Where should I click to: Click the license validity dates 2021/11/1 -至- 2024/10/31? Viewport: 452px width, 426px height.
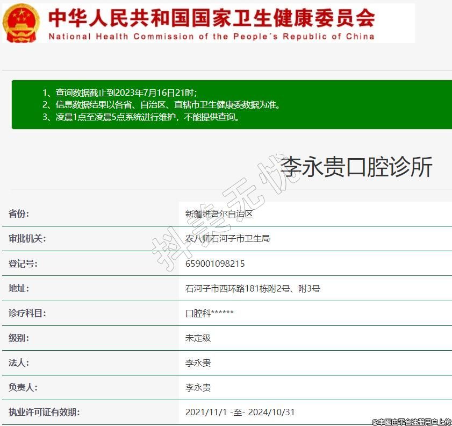240,412
